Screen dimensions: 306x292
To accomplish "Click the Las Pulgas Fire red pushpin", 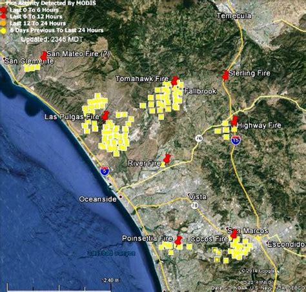I will click(105, 115).
